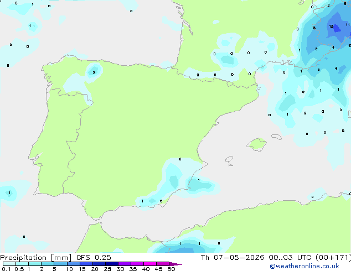
Task: Click the 'GFS 0.25' model label
Action: (x=94, y=258)
